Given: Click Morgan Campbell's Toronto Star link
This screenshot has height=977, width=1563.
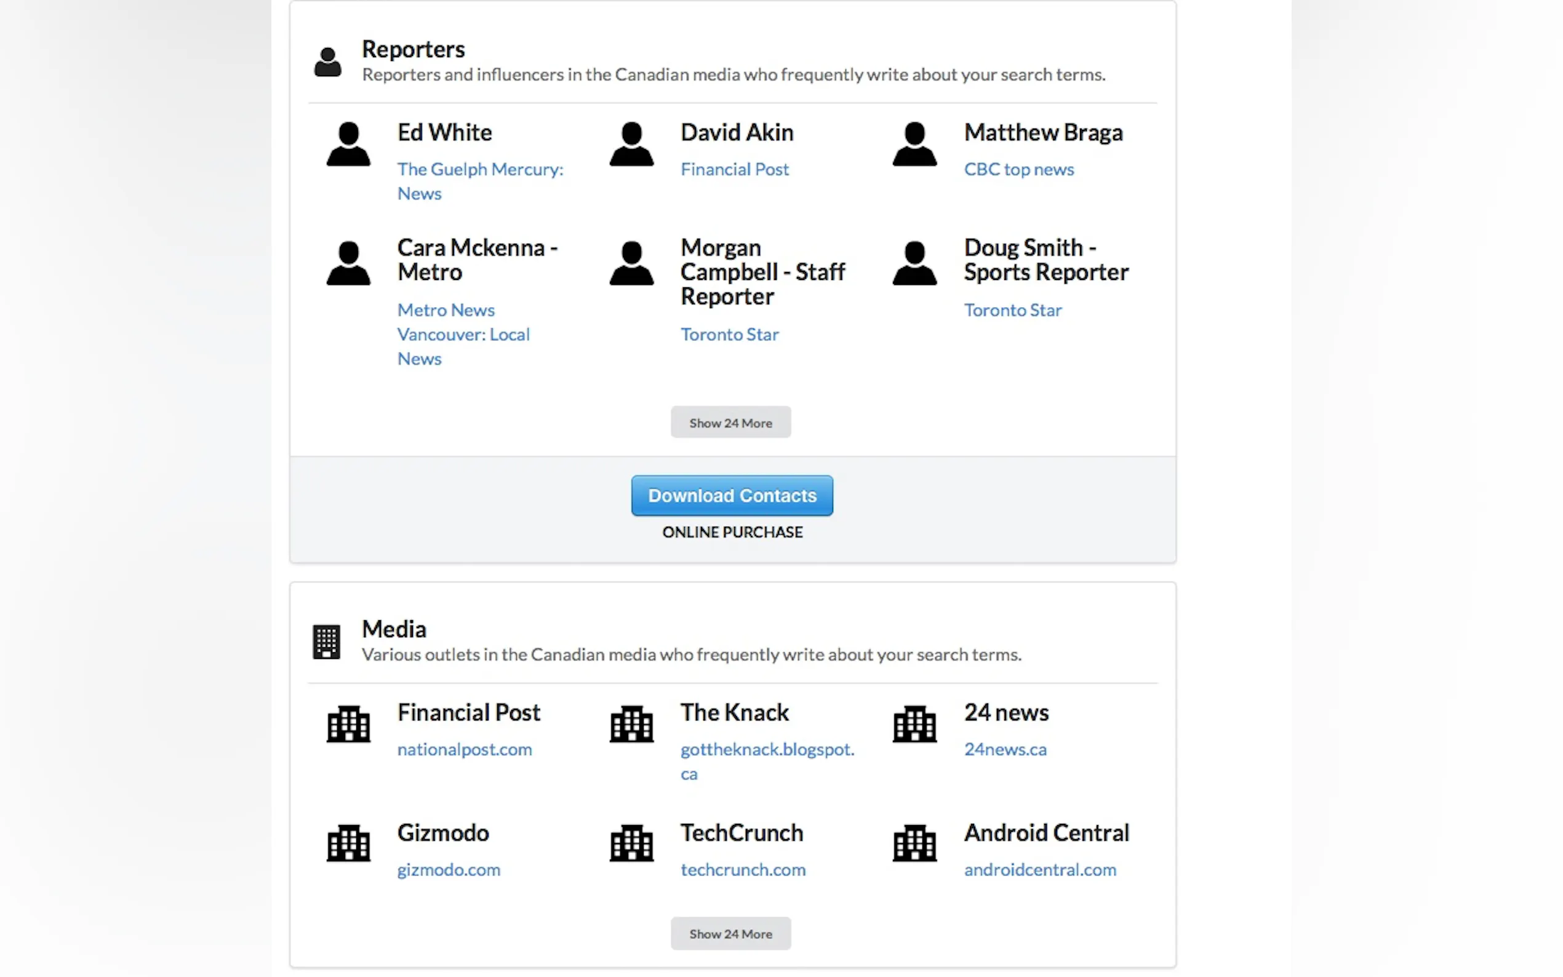Looking at the screenshot, I should click(729, 335).
